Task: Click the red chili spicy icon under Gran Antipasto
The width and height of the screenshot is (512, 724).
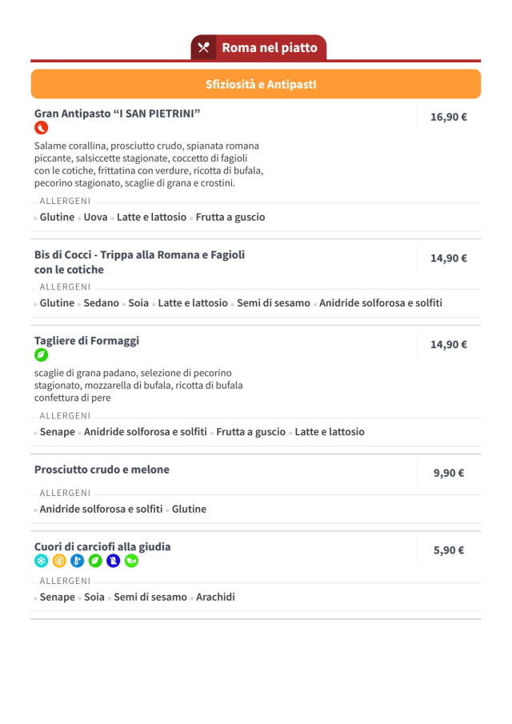Action: [x=41, y=128]
